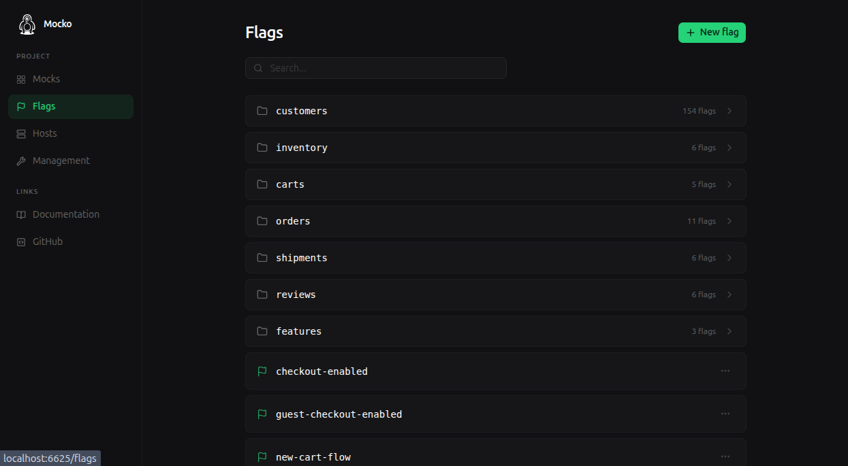Open the more options menu for new-cart-flow
848x466 pixels.
[x=725, y=456]
